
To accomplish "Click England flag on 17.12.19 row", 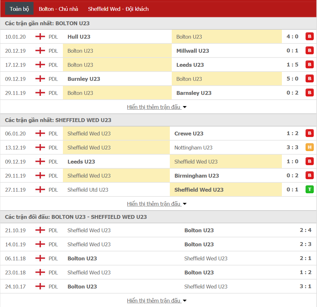I will tap(40, 65).
